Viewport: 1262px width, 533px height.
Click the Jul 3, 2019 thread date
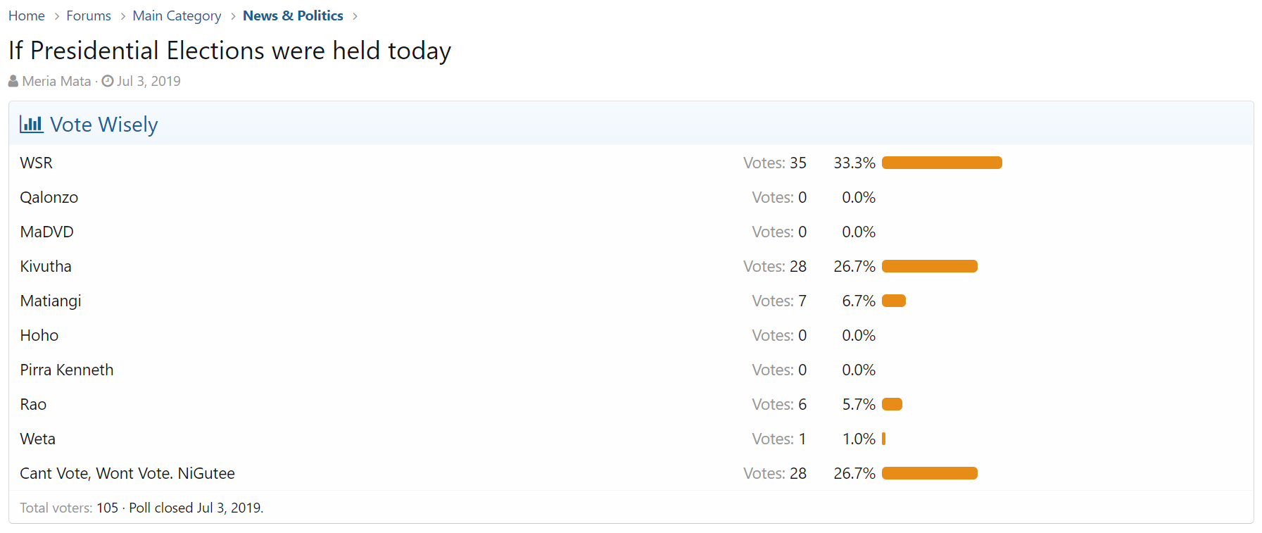tap(149, 81)
